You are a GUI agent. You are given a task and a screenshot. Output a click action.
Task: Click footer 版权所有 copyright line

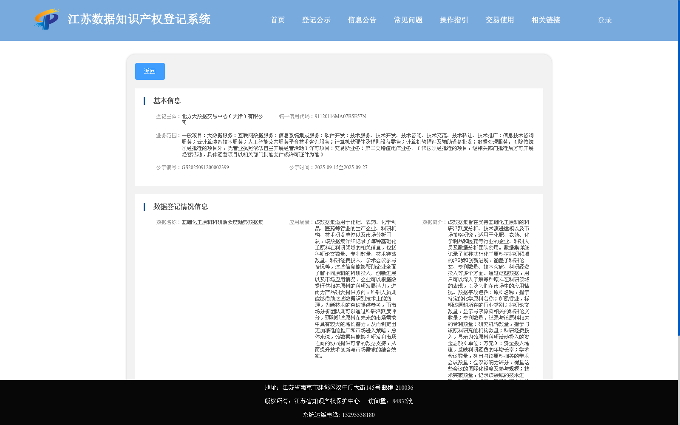[312, 401]
